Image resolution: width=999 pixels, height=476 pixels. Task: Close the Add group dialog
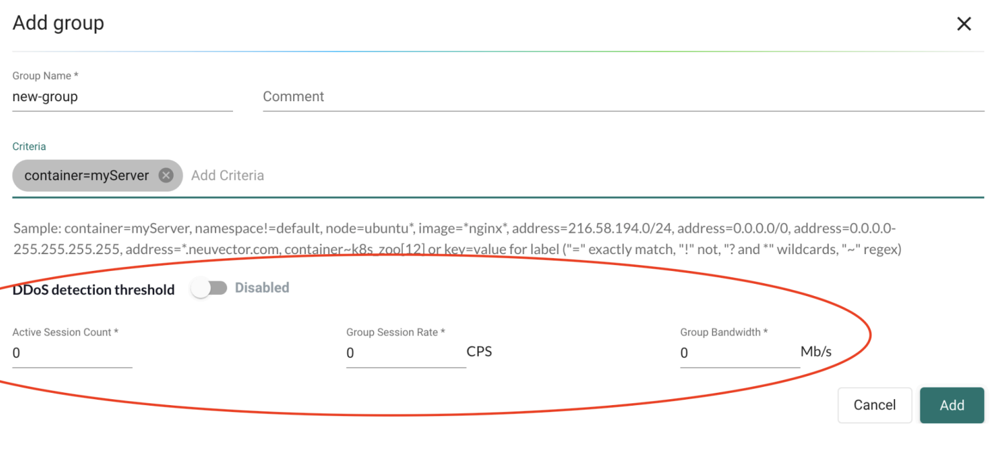coord(964,25)
